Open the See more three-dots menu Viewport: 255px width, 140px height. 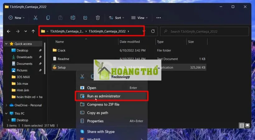tap(159, 18)
